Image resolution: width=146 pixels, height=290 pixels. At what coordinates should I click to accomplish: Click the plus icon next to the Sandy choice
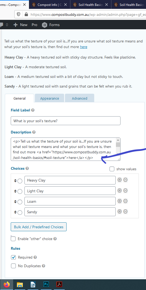pos(120,211)
